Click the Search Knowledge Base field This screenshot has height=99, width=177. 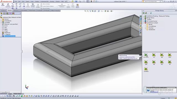point(152,1)
